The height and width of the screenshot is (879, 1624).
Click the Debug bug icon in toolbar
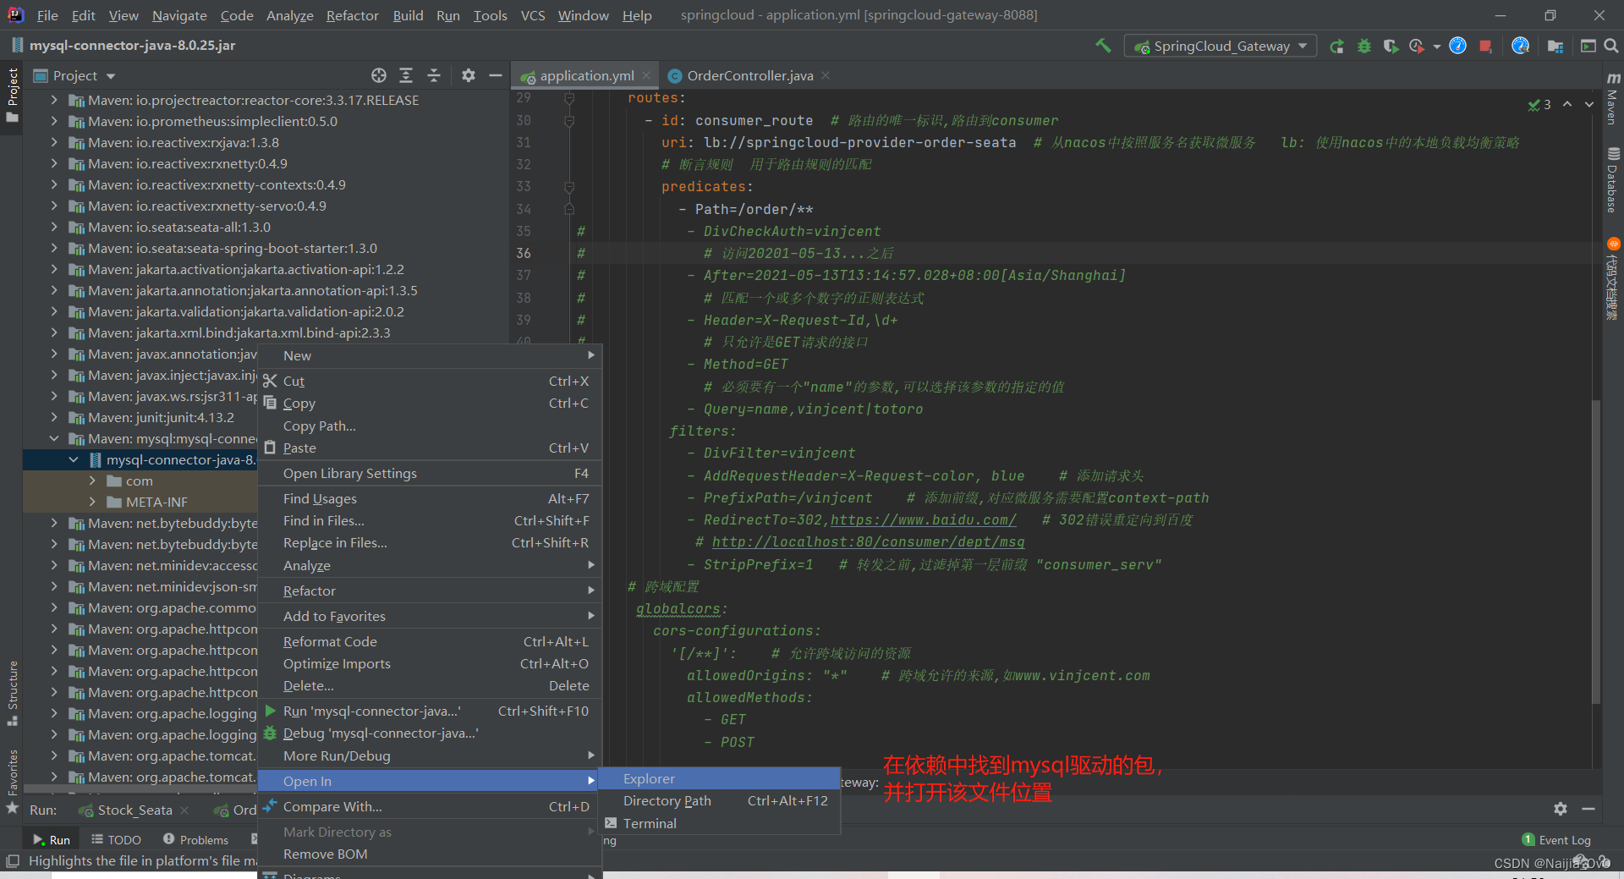(x=1363, y=46)
